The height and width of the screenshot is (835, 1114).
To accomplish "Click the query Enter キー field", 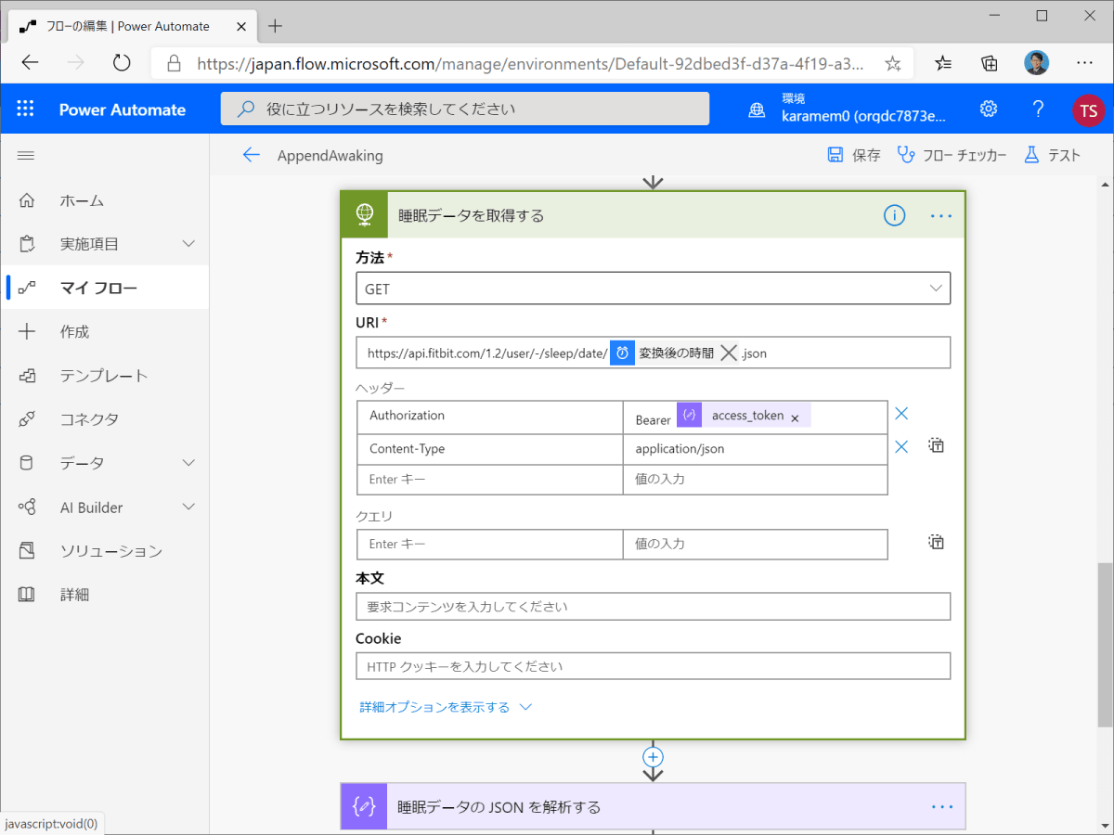I will tap(490, 544).
